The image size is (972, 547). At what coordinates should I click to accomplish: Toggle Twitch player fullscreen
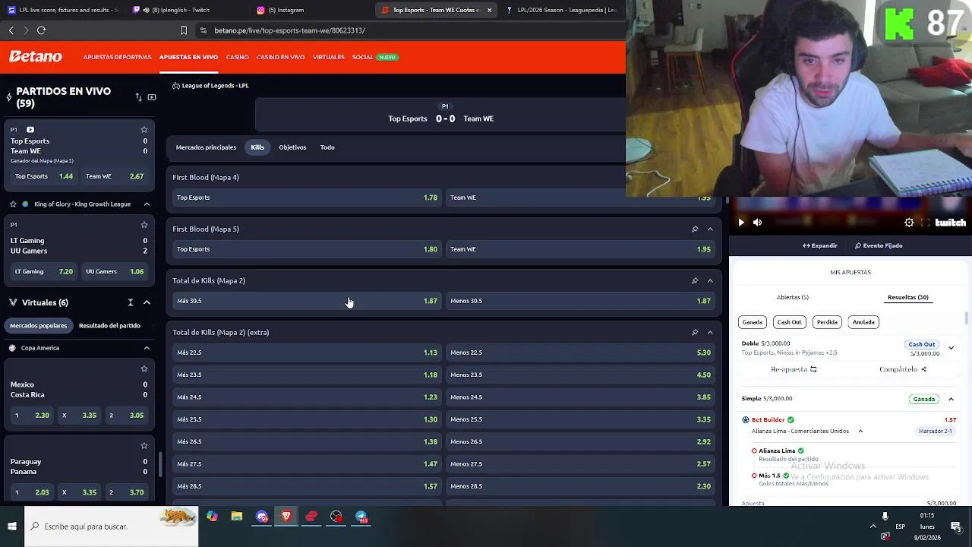(x=925, y=223)
